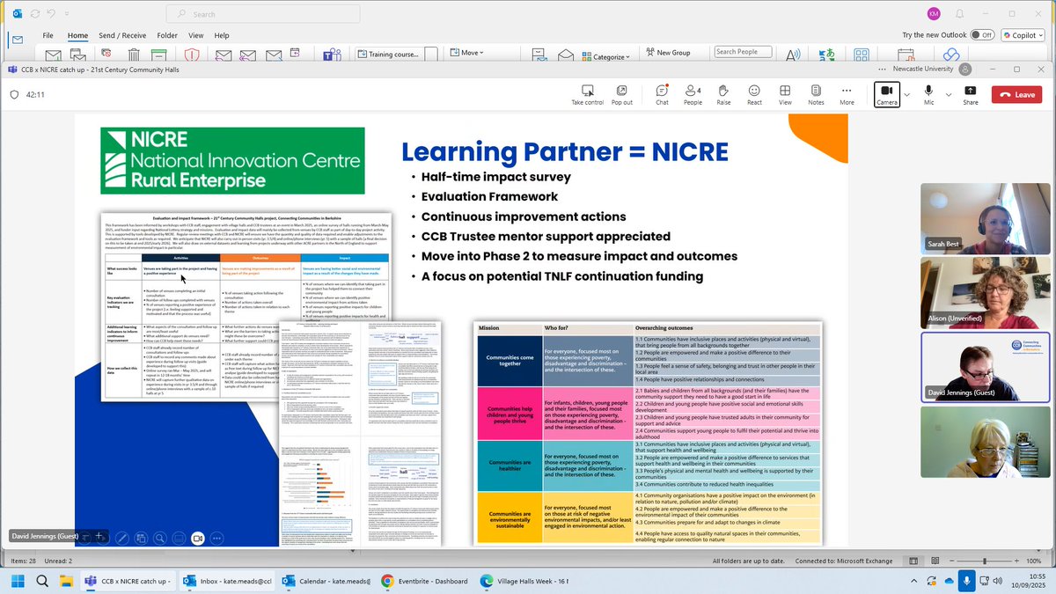This screenshot has height=594, width=1056.
Task: Raise your hand in the meeting
Action: pos(723,95)
